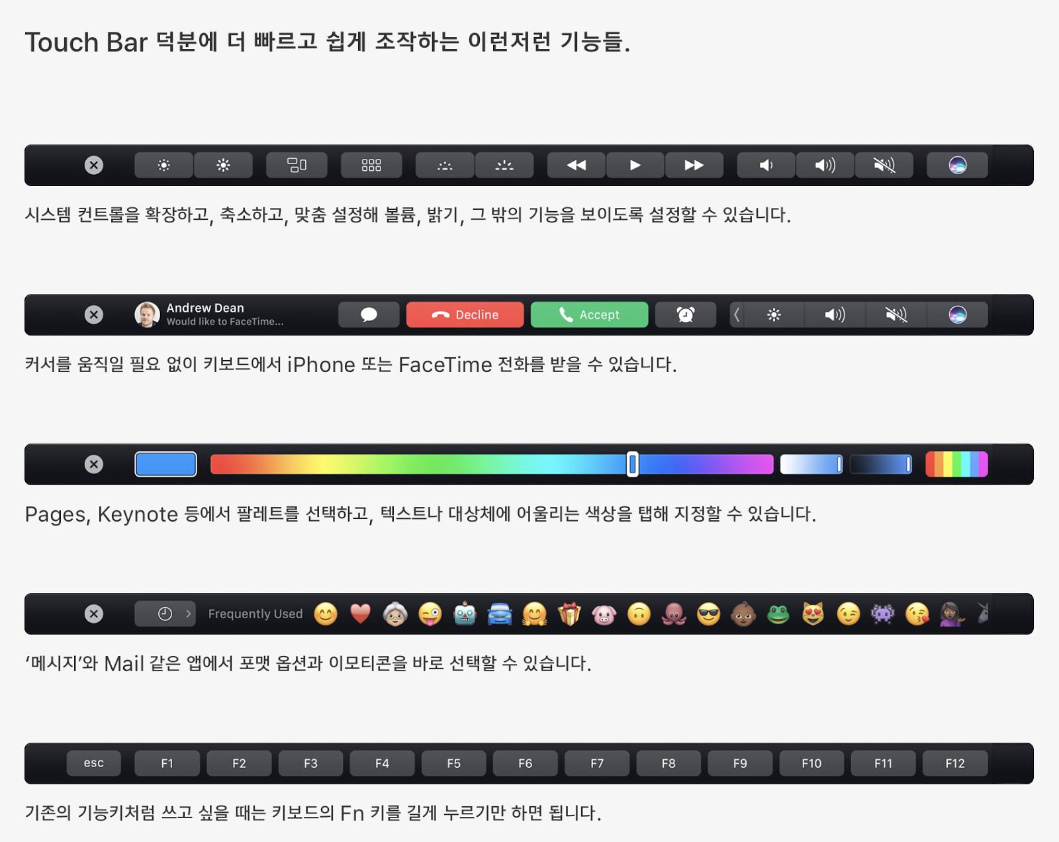Tap the brightness up key in system controls bar
This screenshot has height=842, width=1059.
click(x=224, y=165)
